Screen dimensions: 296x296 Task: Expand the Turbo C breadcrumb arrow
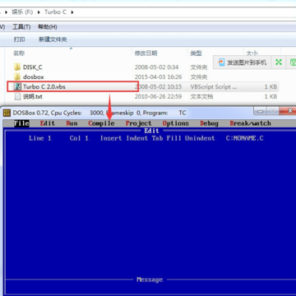pyautogui.click(x=72, y=12)
